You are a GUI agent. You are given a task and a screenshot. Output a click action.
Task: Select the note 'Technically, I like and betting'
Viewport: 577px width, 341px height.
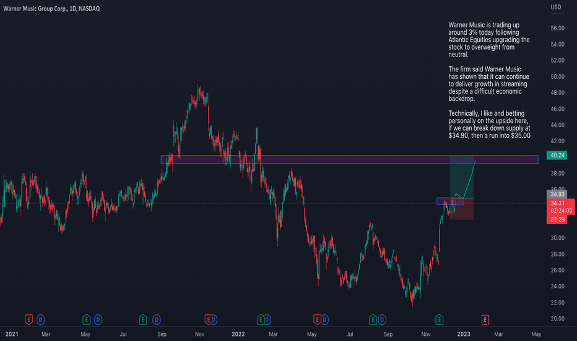click(x=490, y=125)
